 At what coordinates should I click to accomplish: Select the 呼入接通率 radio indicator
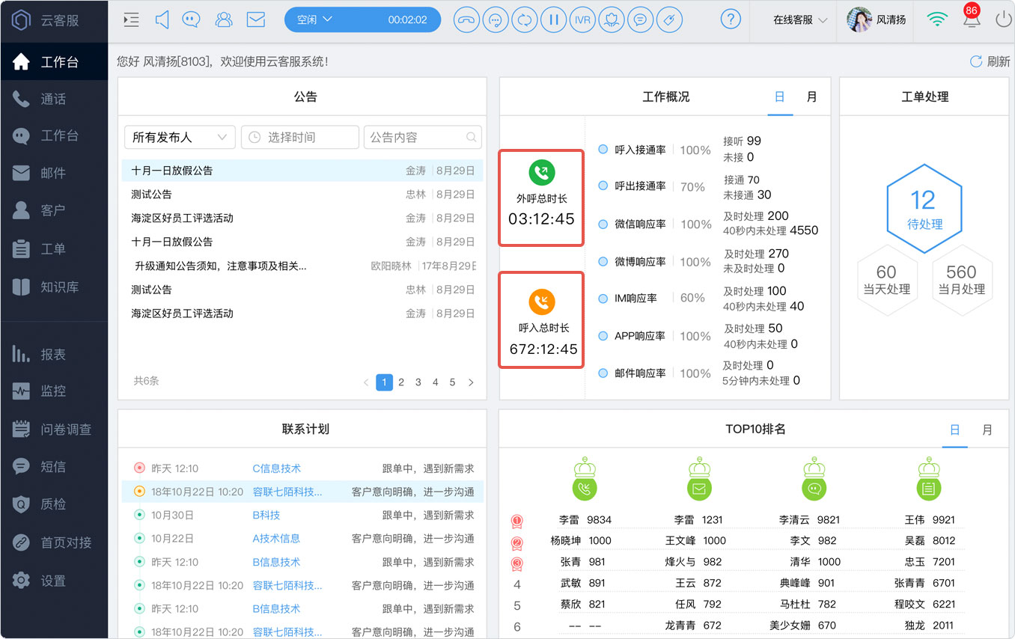pyautogui.click(x=603, y=150)
